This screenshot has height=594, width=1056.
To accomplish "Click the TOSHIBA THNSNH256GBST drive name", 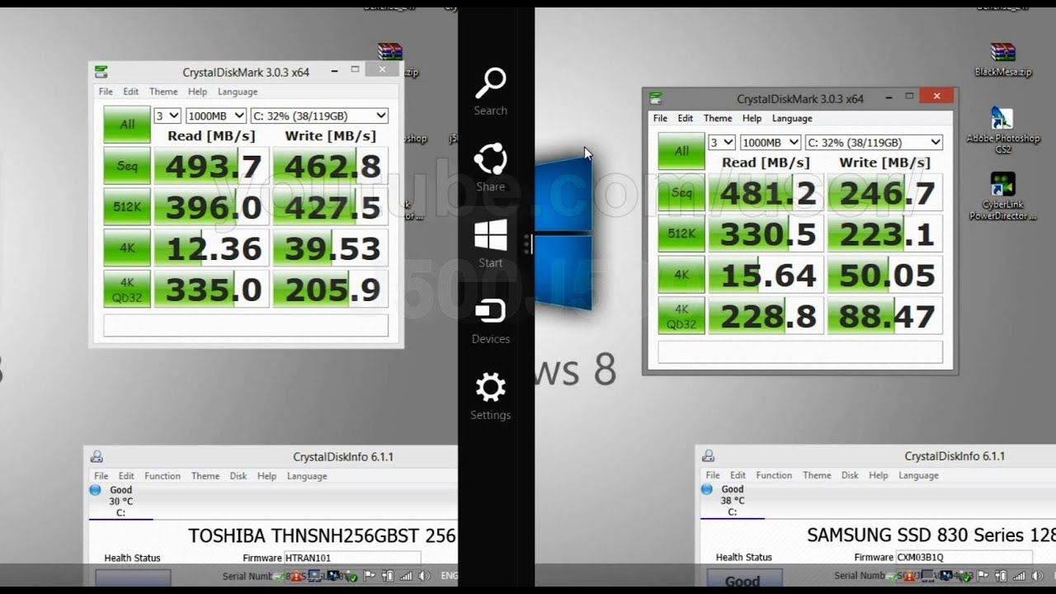I will pos(322,535).
